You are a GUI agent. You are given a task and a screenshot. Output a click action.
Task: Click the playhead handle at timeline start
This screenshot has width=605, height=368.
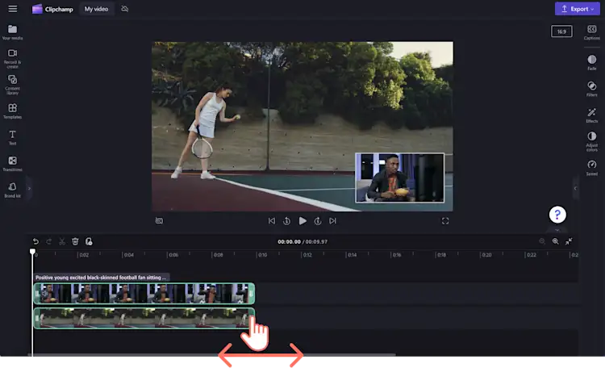coord(32,252)
